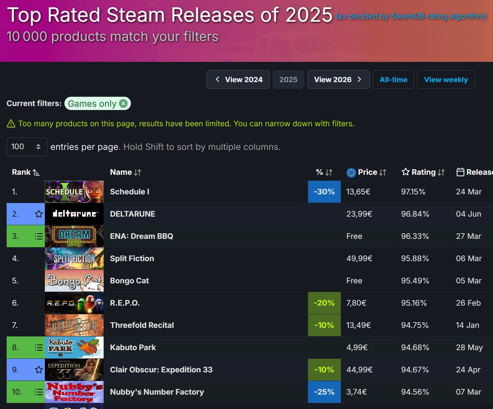Image resolution: width=493 pixels, height=409 pixels.
Task: Click the -20% discount badge for R.E.P.O.
Action: click(324, 303)
